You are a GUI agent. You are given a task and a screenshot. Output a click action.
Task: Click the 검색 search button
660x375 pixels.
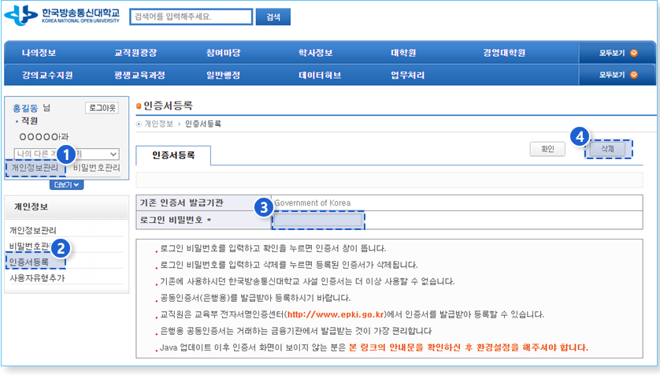(x=273, y=17)
